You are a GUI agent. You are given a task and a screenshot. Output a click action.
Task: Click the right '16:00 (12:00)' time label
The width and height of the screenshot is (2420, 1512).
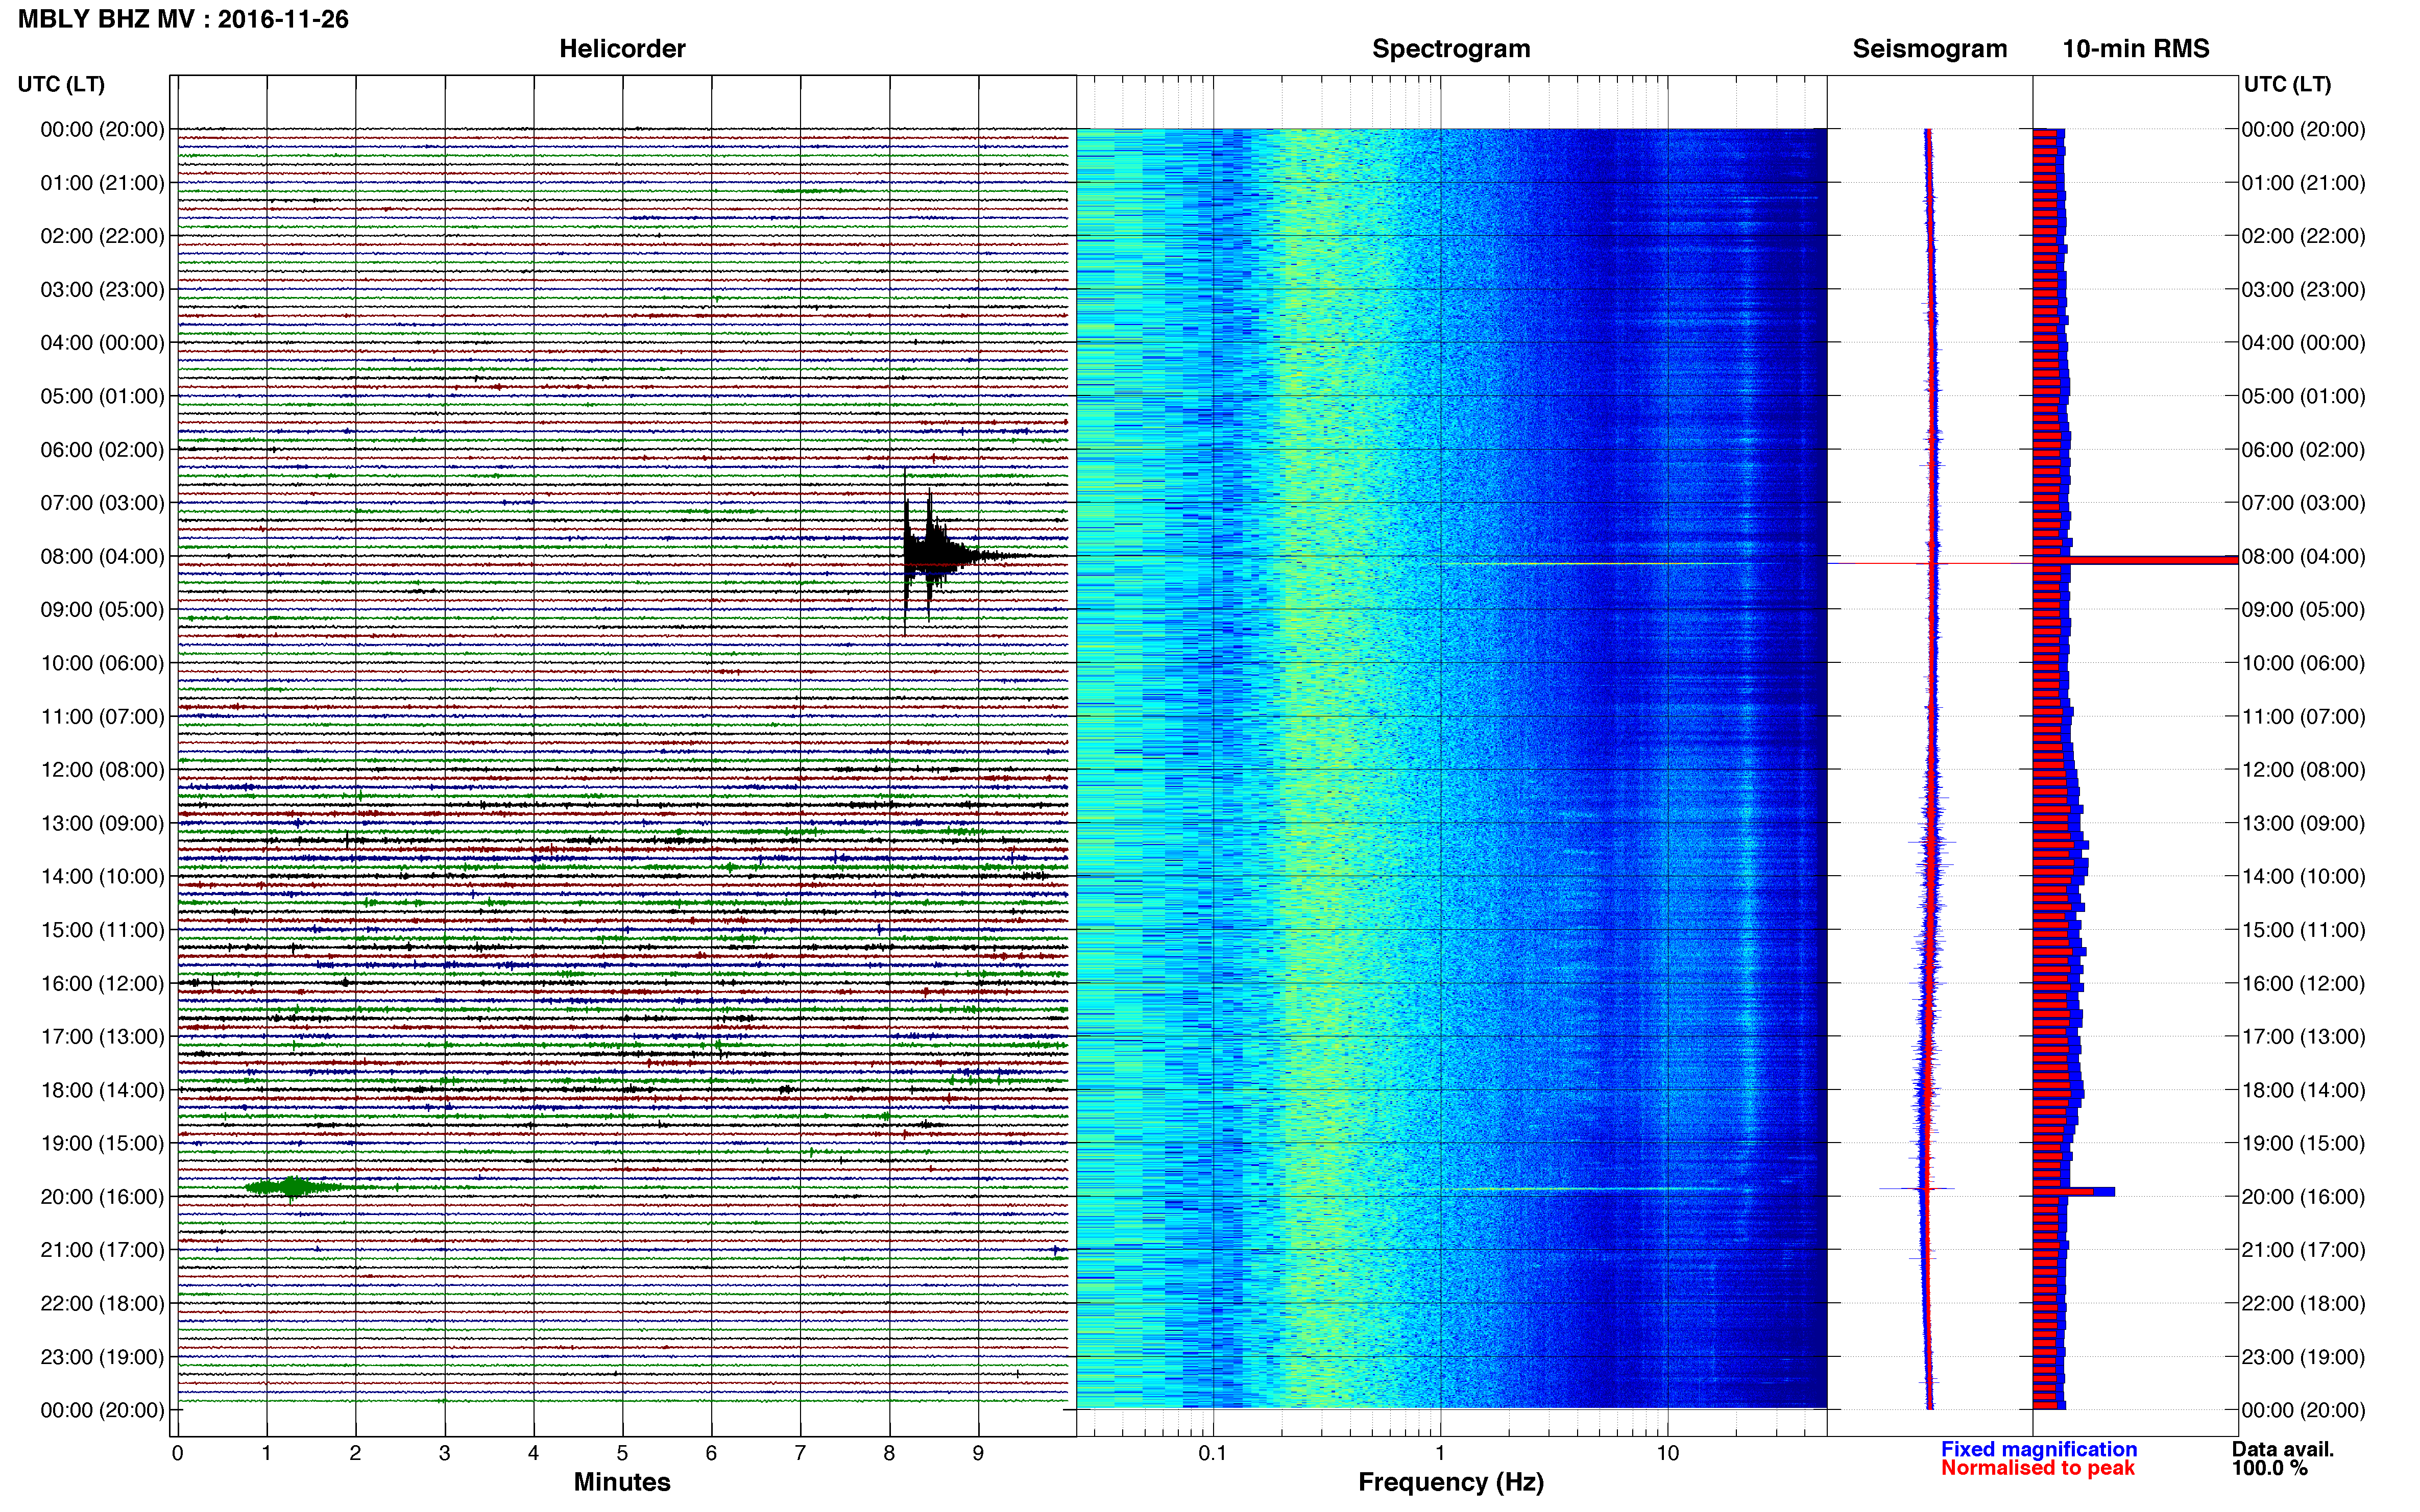pyautogui.click(x=2303, y=983)
